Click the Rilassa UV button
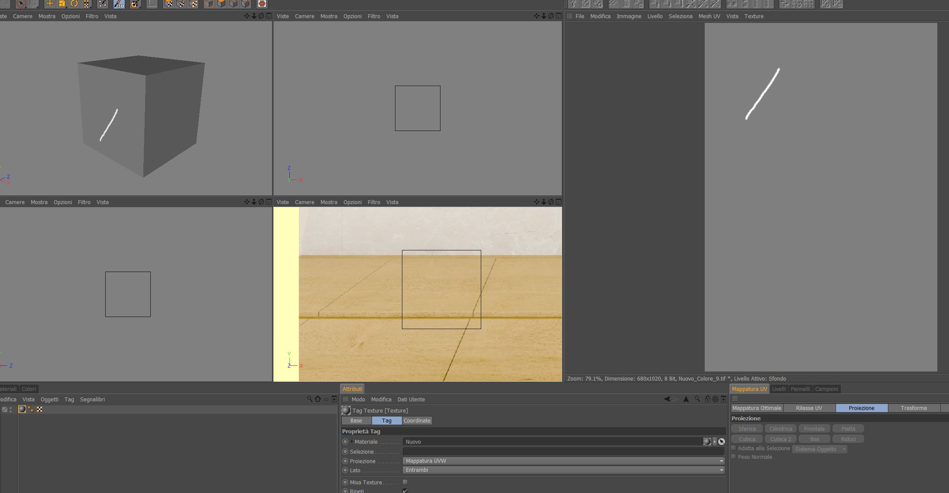Screen dimensions: 949x493 [809, 408]
